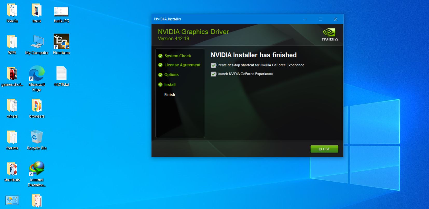Screen dimensions: 429x209
Task: Click the NVIDIA Installer title bar text
Action: click(168, 19)
